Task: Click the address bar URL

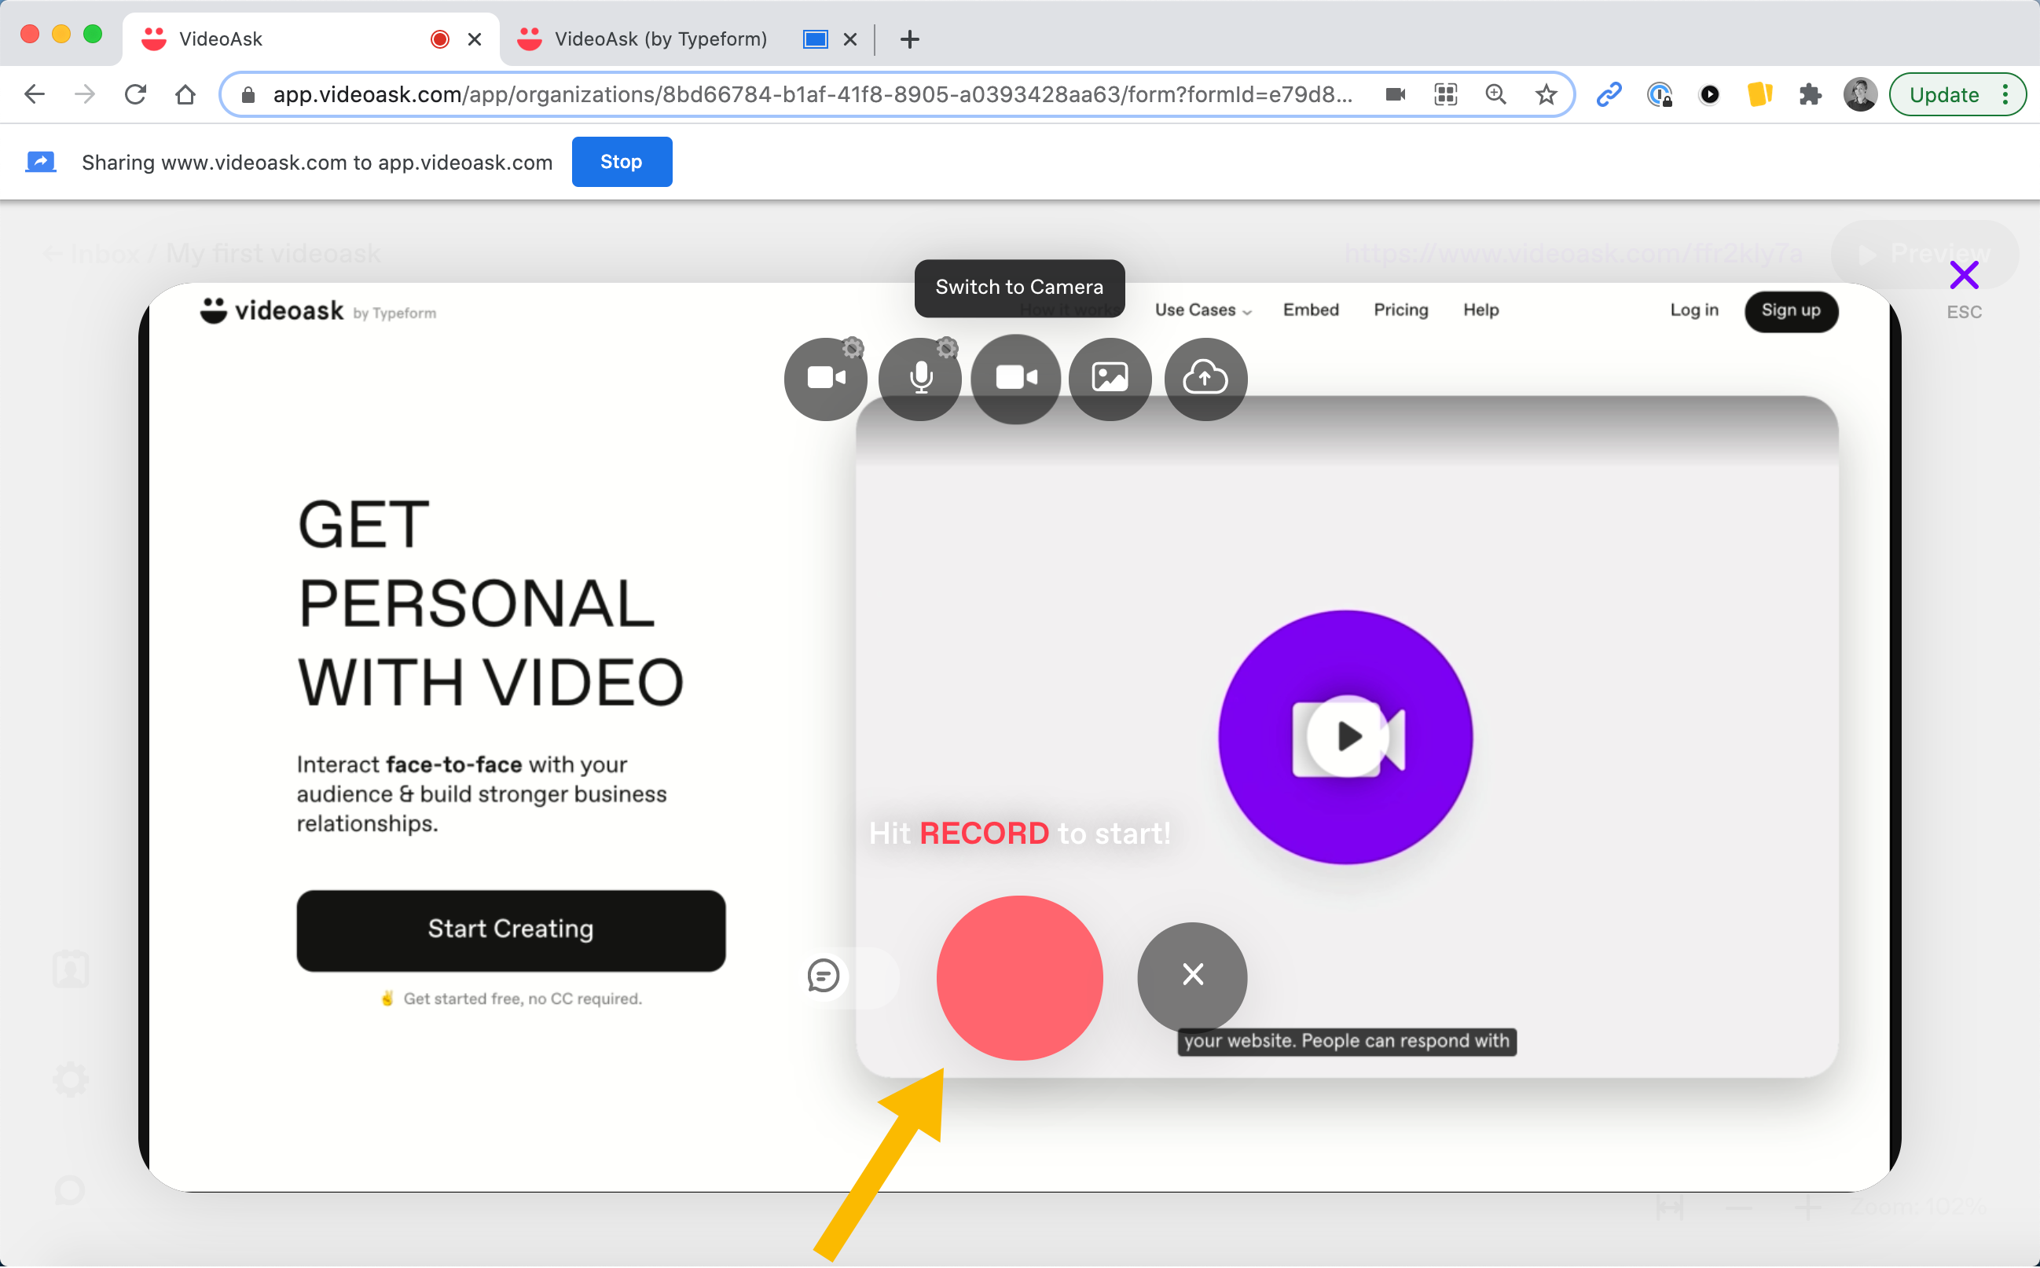Action: point(812,94)
